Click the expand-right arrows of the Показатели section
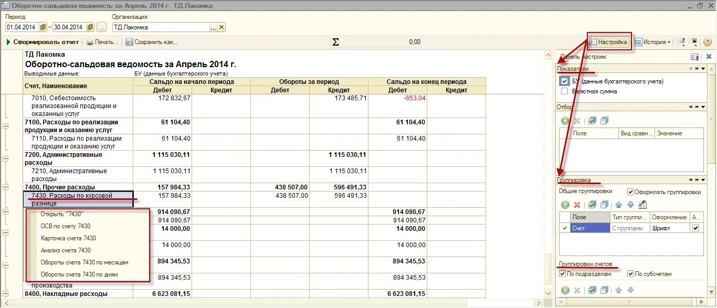717x308 pixels. (x=697, y=69)
